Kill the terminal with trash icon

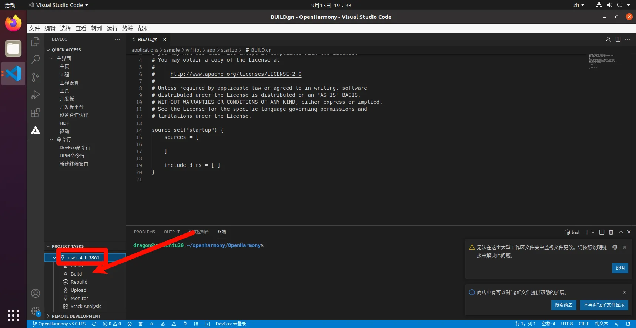pyautogui.click(x=611, y=232)
